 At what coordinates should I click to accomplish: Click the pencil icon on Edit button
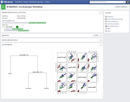pyautogui.click(x=95, y=35)
